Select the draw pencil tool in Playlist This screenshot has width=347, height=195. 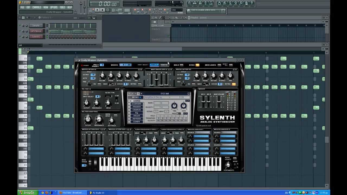(160, 18)
